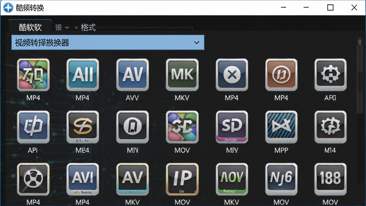Viewport: 366px width, 206px height.
Task: Select the 188 icon labeled MOV
Action: [x=331, y=179]
